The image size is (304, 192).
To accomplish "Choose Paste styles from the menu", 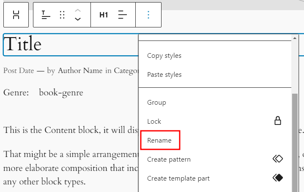I will (x=164, y=75).
